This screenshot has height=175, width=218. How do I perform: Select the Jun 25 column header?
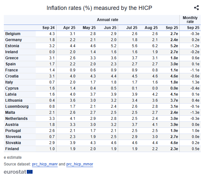tap(110, 28)
